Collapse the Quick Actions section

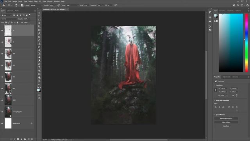click(x=214, y=115)
